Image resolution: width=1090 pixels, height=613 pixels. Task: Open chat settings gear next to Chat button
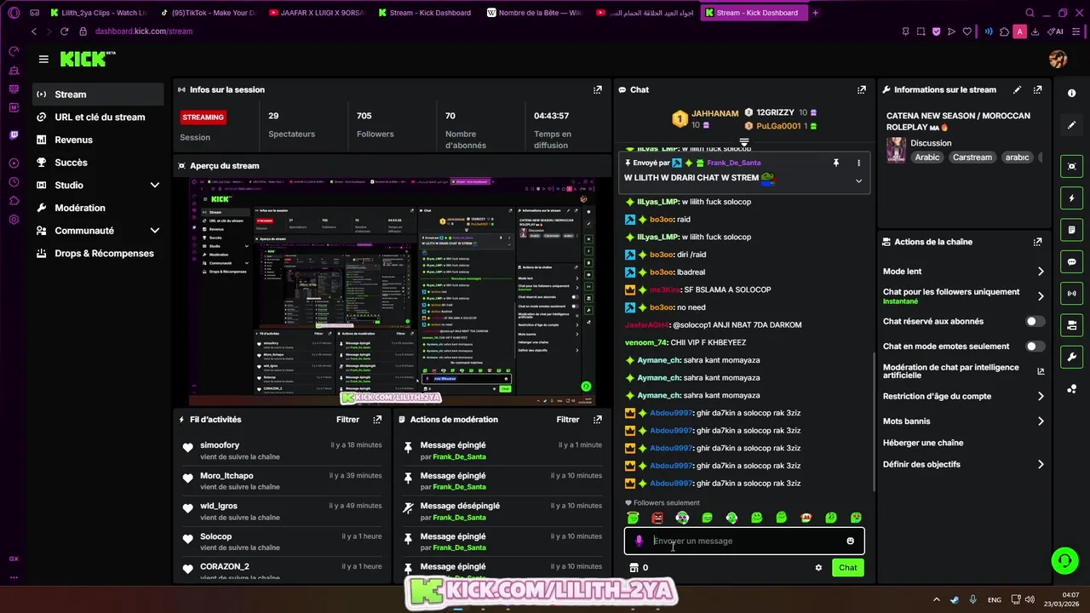[818, 568]
